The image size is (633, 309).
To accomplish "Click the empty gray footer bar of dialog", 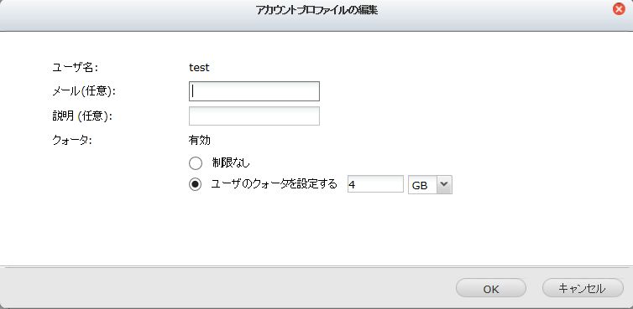I will tap(226, 288).
